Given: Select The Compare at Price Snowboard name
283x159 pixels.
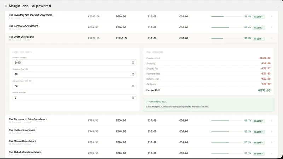Looking at the screenshot, I should (x=28, y=119).
